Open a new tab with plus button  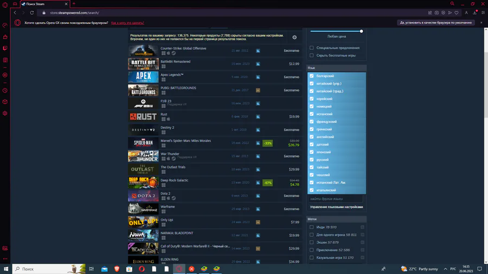click(x=74, y=4)
